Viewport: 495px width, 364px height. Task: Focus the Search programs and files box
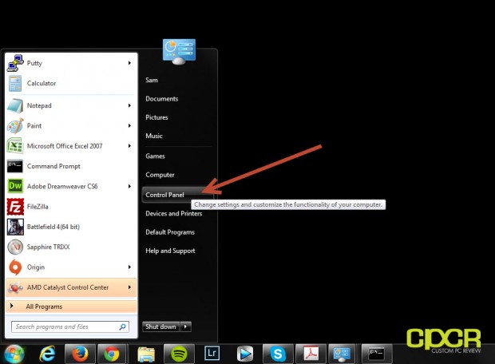70,326
